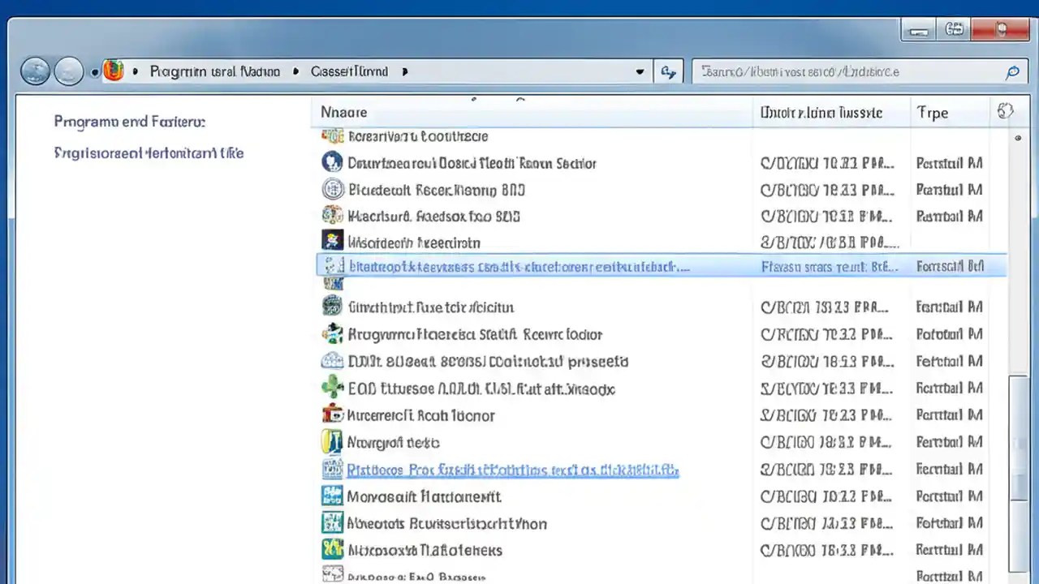
Task: Click the yellow Notepad-style program icon
Action: [x=332, y=442]
